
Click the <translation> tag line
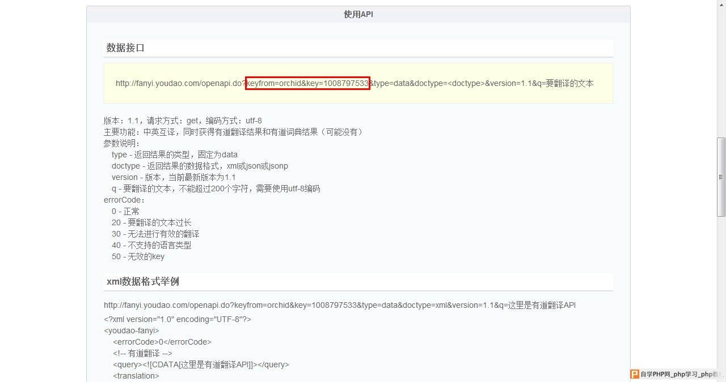pyautogui.click(x=136, y=376)
